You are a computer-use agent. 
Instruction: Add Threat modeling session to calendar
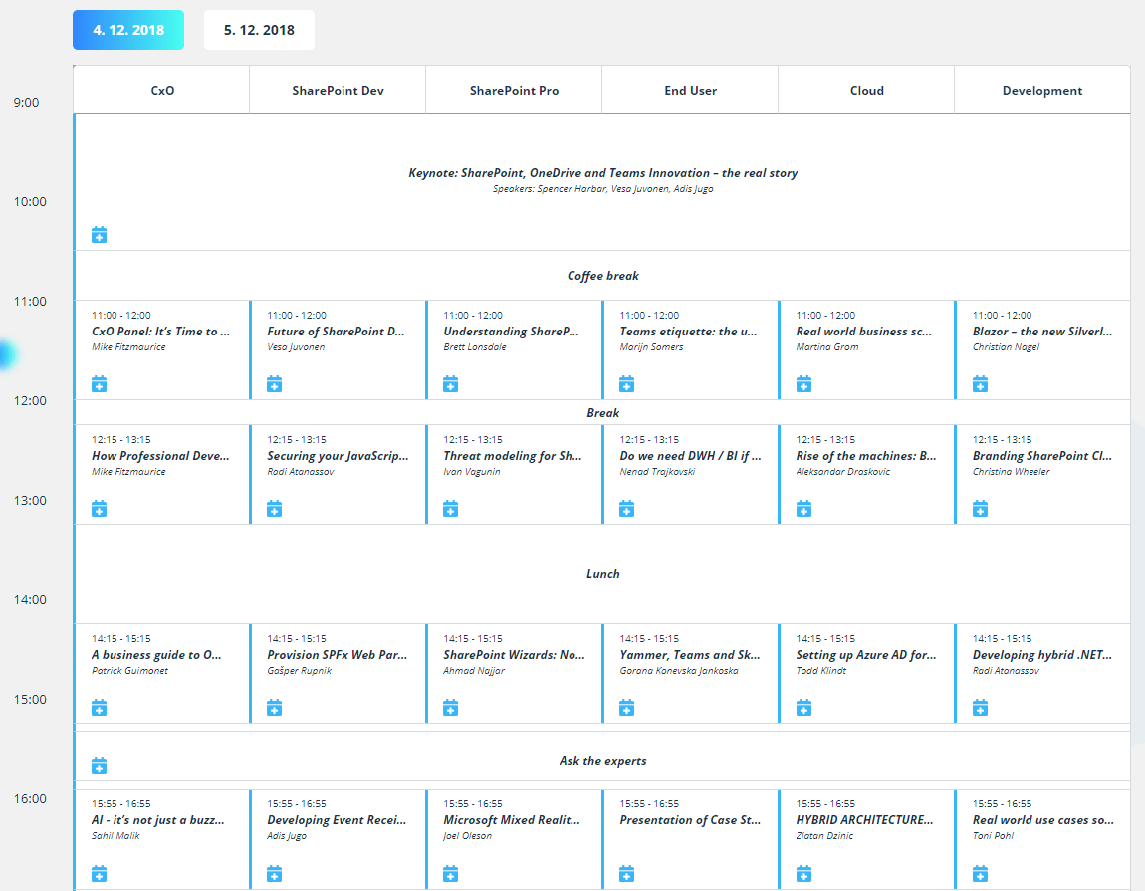(450, 509)
